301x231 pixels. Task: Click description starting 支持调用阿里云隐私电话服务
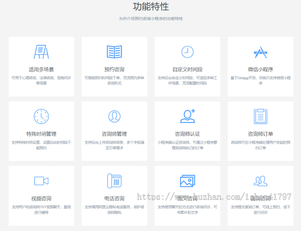pyautogui.click(x=114, y=210)
